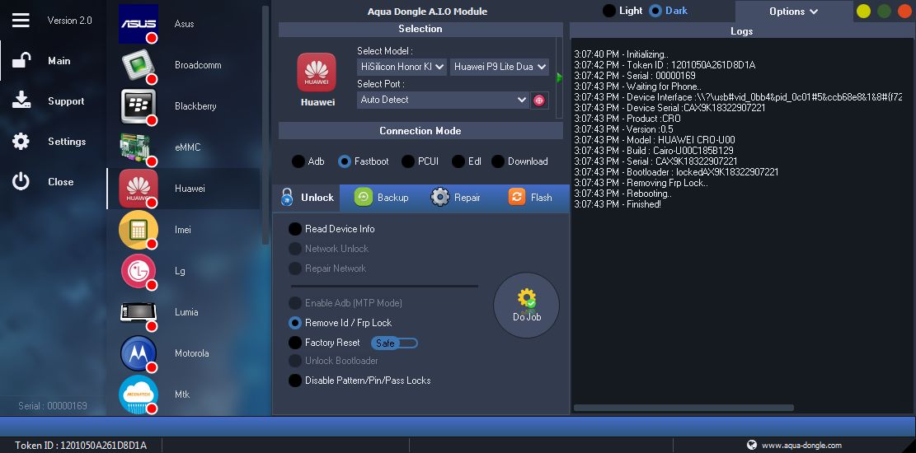This screenshot has width=916, height=453.
Task: Click the green arrow beside Selection panel
Action: click(x=559, y=77)
